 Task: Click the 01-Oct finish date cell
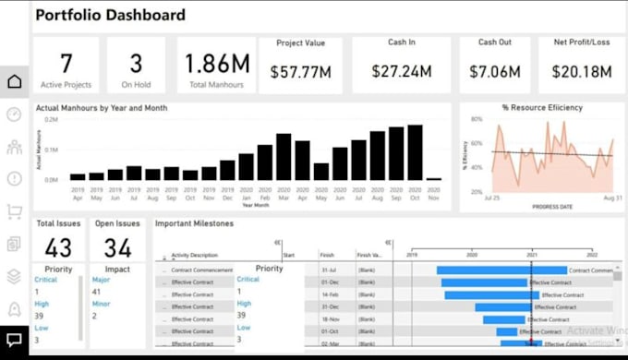point(331,331)
